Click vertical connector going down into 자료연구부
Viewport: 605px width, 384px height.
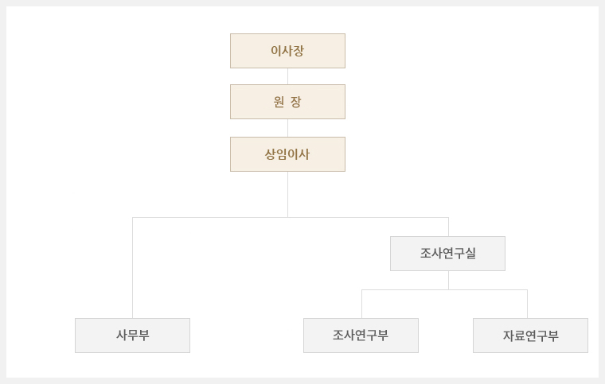527,304
